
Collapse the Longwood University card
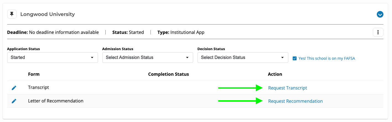[x=380, y=14]
